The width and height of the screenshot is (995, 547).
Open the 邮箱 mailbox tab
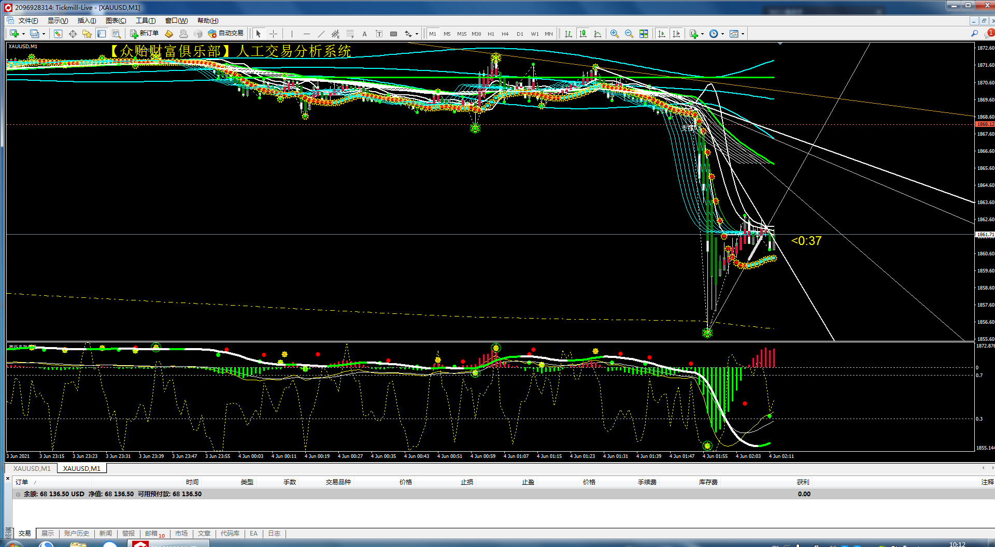154,534
